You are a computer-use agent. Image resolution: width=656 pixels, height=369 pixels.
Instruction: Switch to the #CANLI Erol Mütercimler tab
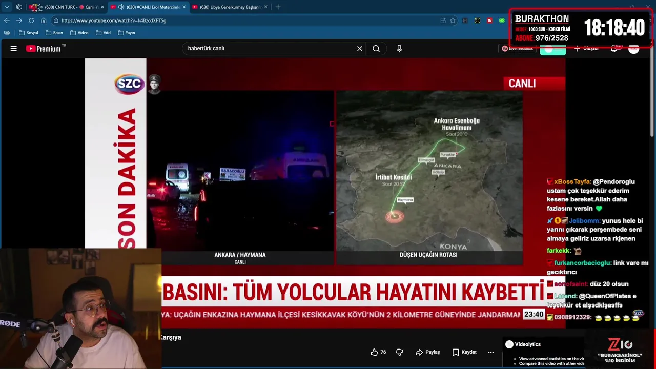[x=149, y=7]
